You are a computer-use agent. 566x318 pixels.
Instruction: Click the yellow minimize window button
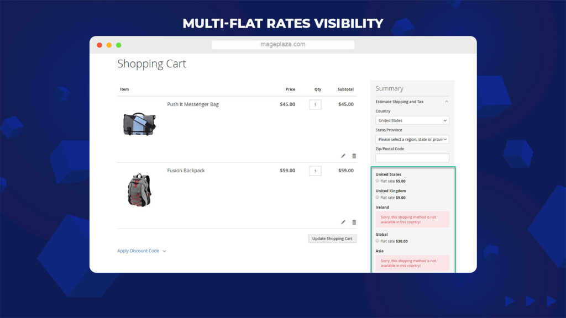(x=109, y=45)
